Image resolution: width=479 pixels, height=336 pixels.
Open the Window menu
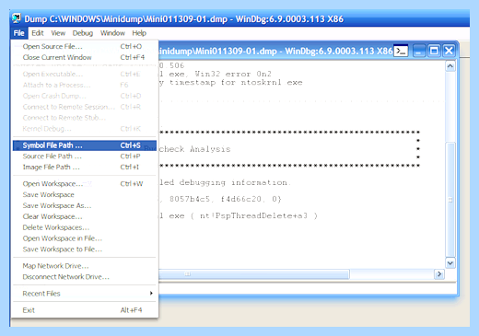point(112,33)
